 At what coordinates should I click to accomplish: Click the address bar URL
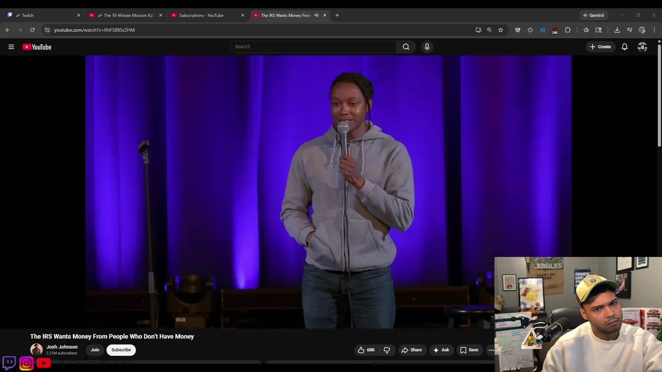[94, 30]
